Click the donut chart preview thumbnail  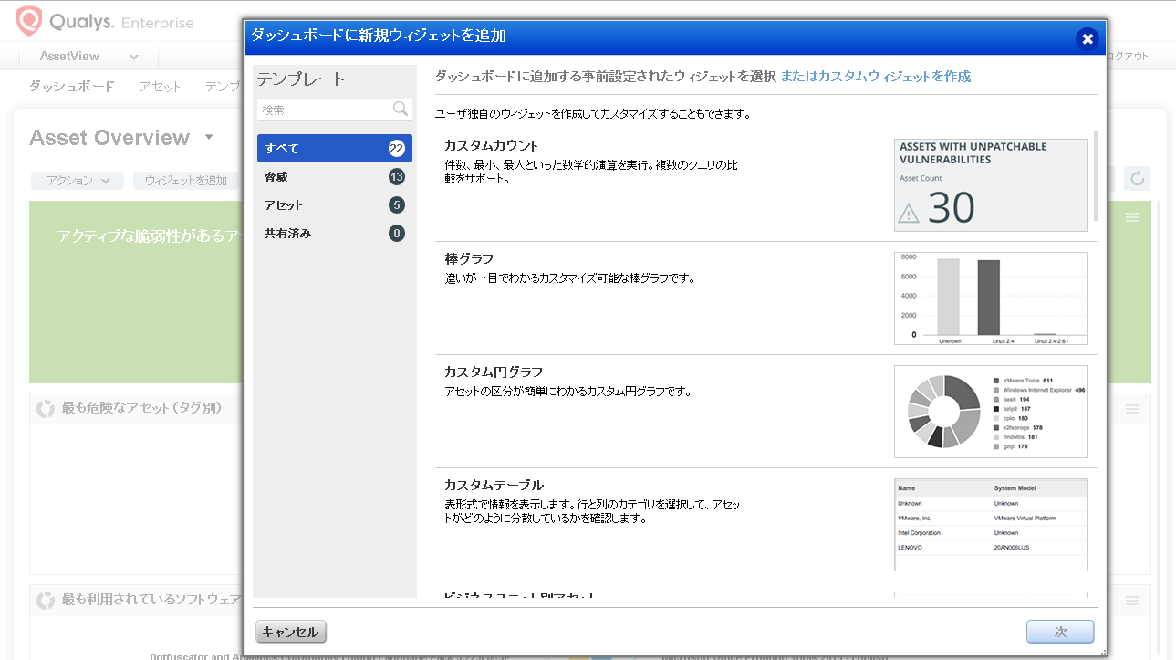(991, 412)
